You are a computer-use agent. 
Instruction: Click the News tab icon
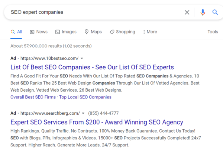(x=32, y=32)
